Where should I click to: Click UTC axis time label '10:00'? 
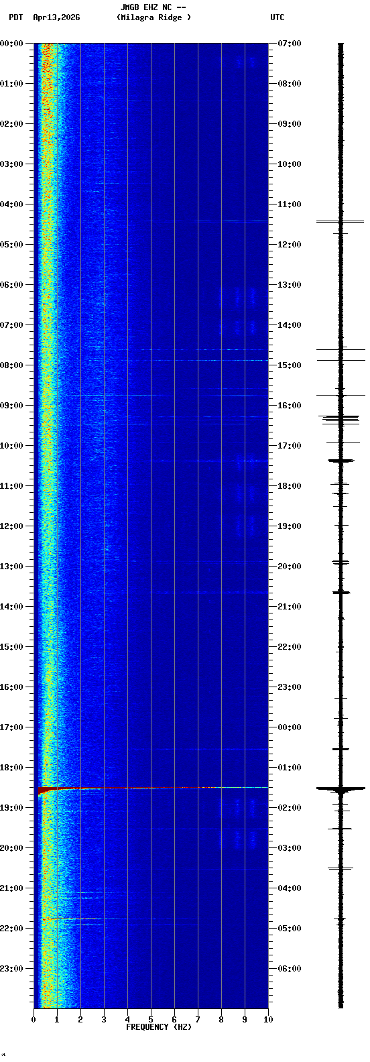289,164
